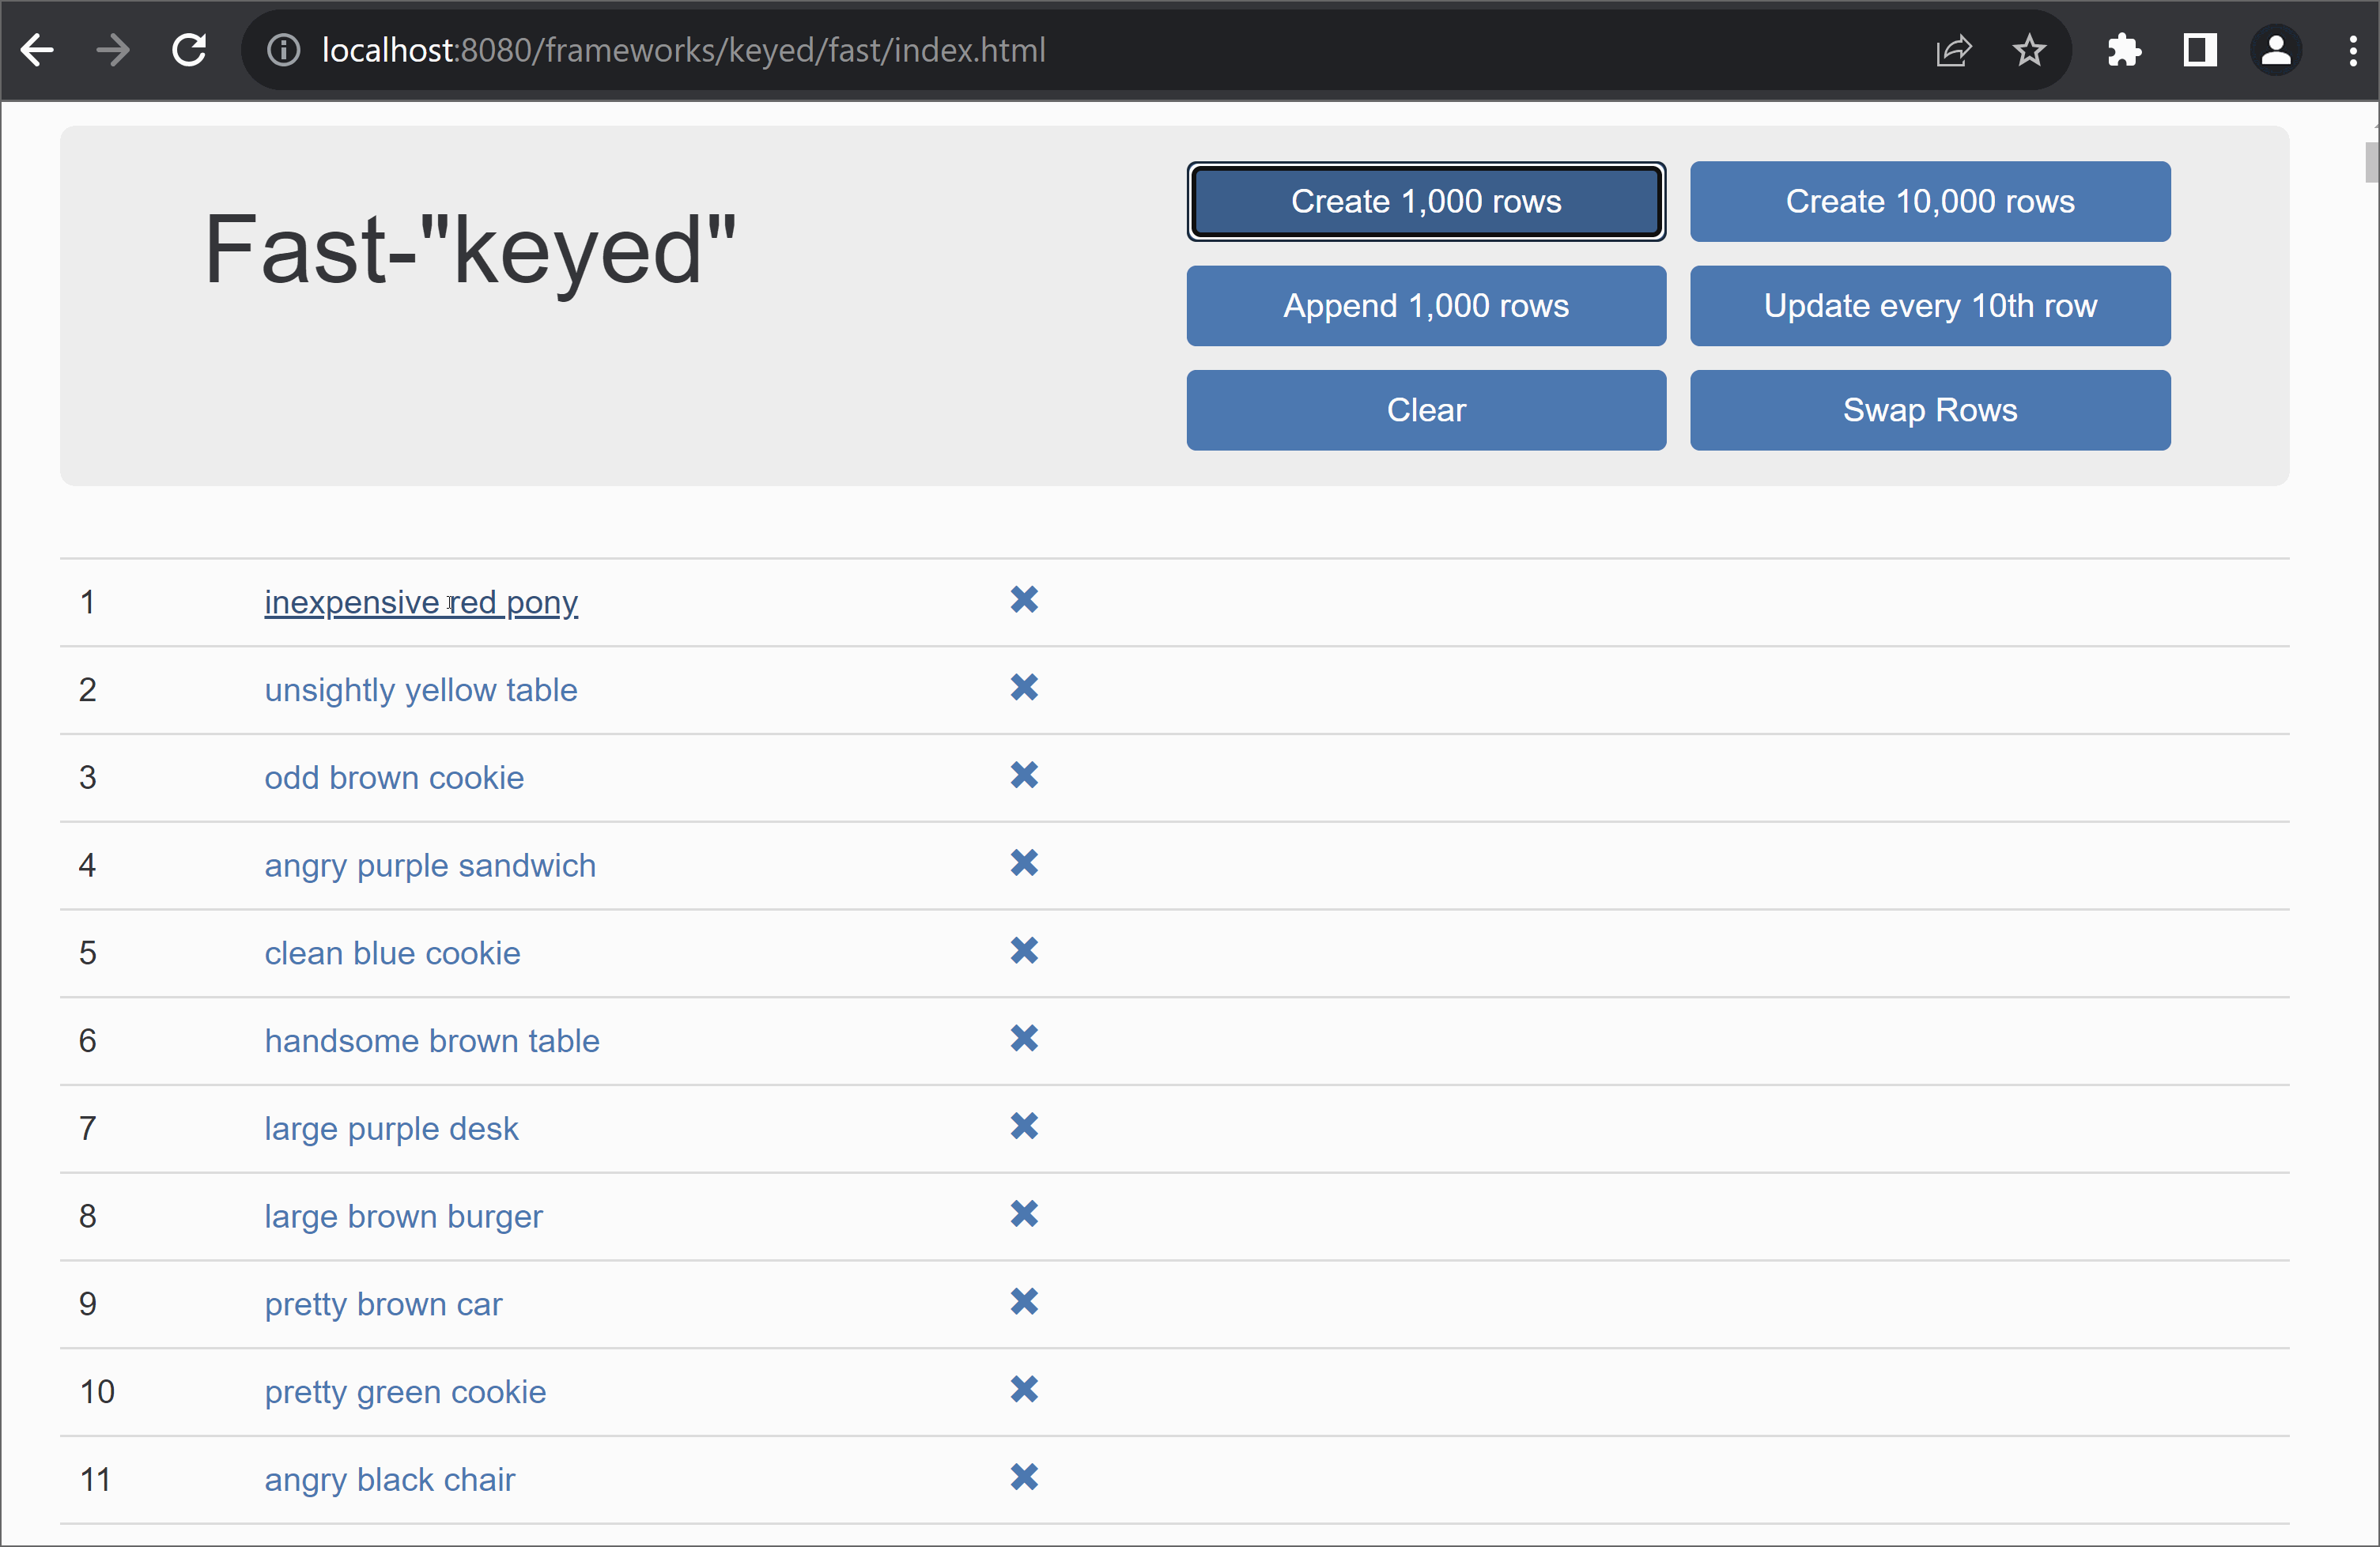Append 1,000 rows to the table
The width and height of the screenshot is (2380, 1547).
point(1426,306)
